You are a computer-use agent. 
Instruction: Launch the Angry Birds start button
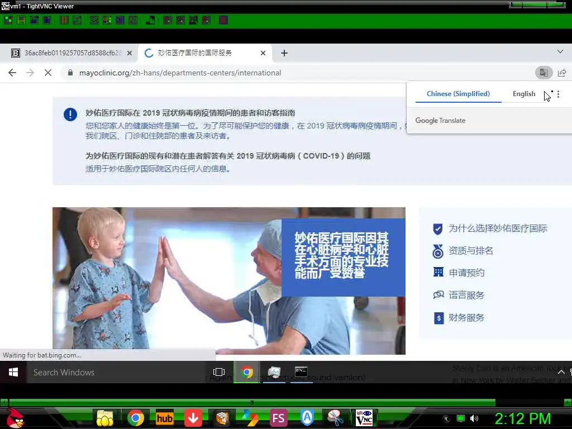pyautogui.click(x=15, y=418)
